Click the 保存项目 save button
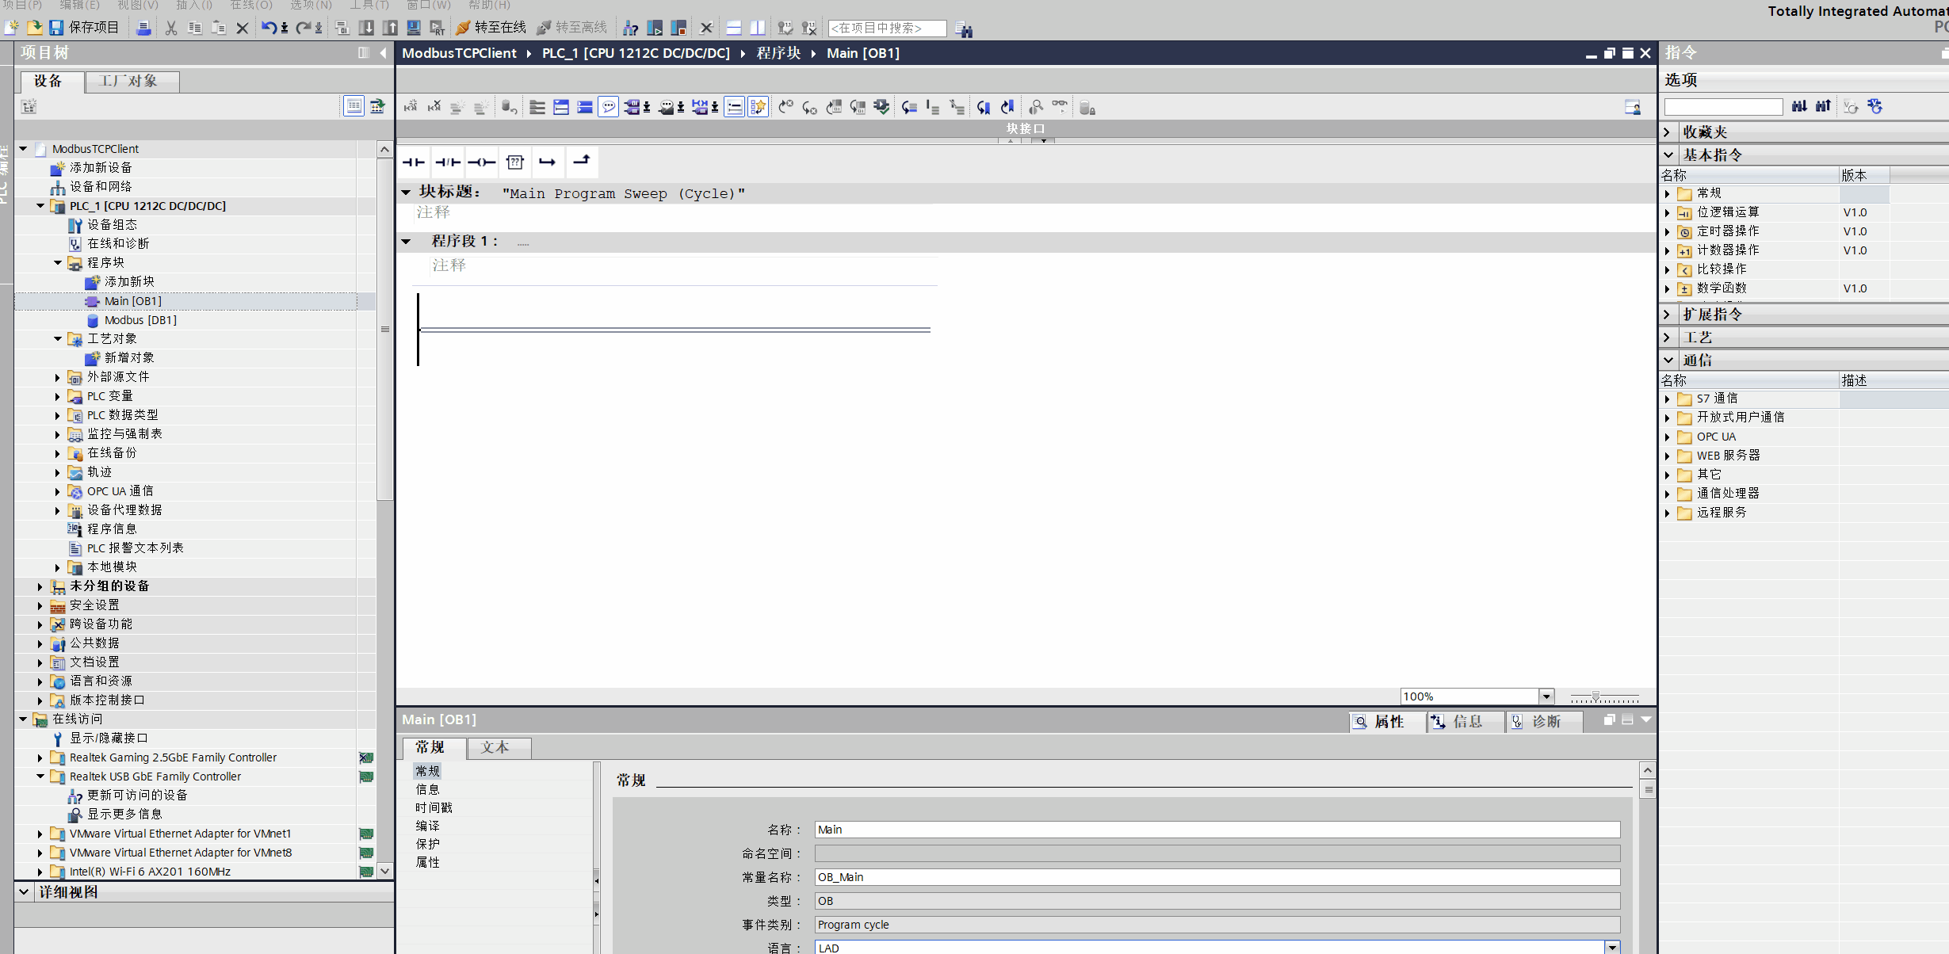This screenshot has height=954, width=1949. 84,28
